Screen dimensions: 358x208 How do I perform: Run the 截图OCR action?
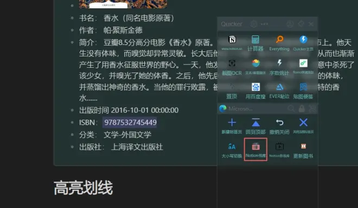tap(232, 67)
